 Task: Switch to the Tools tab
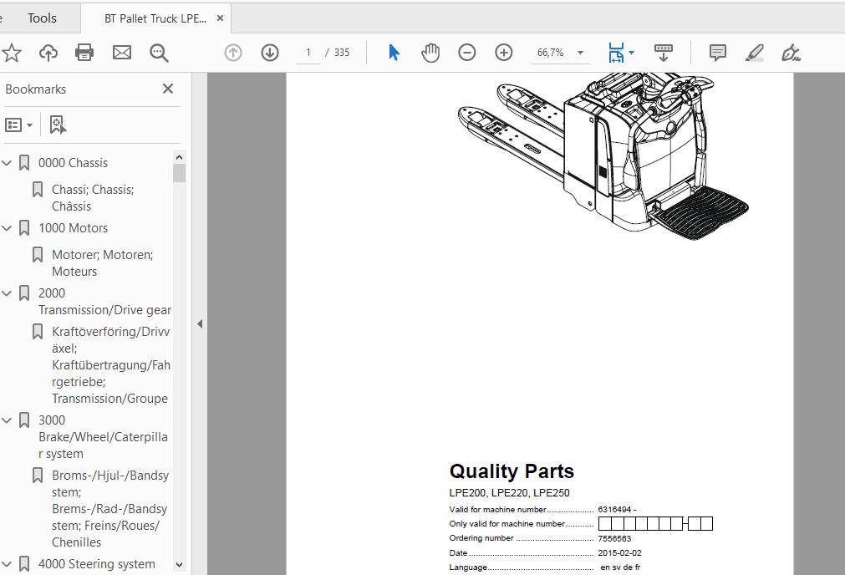tap(42, 18)
